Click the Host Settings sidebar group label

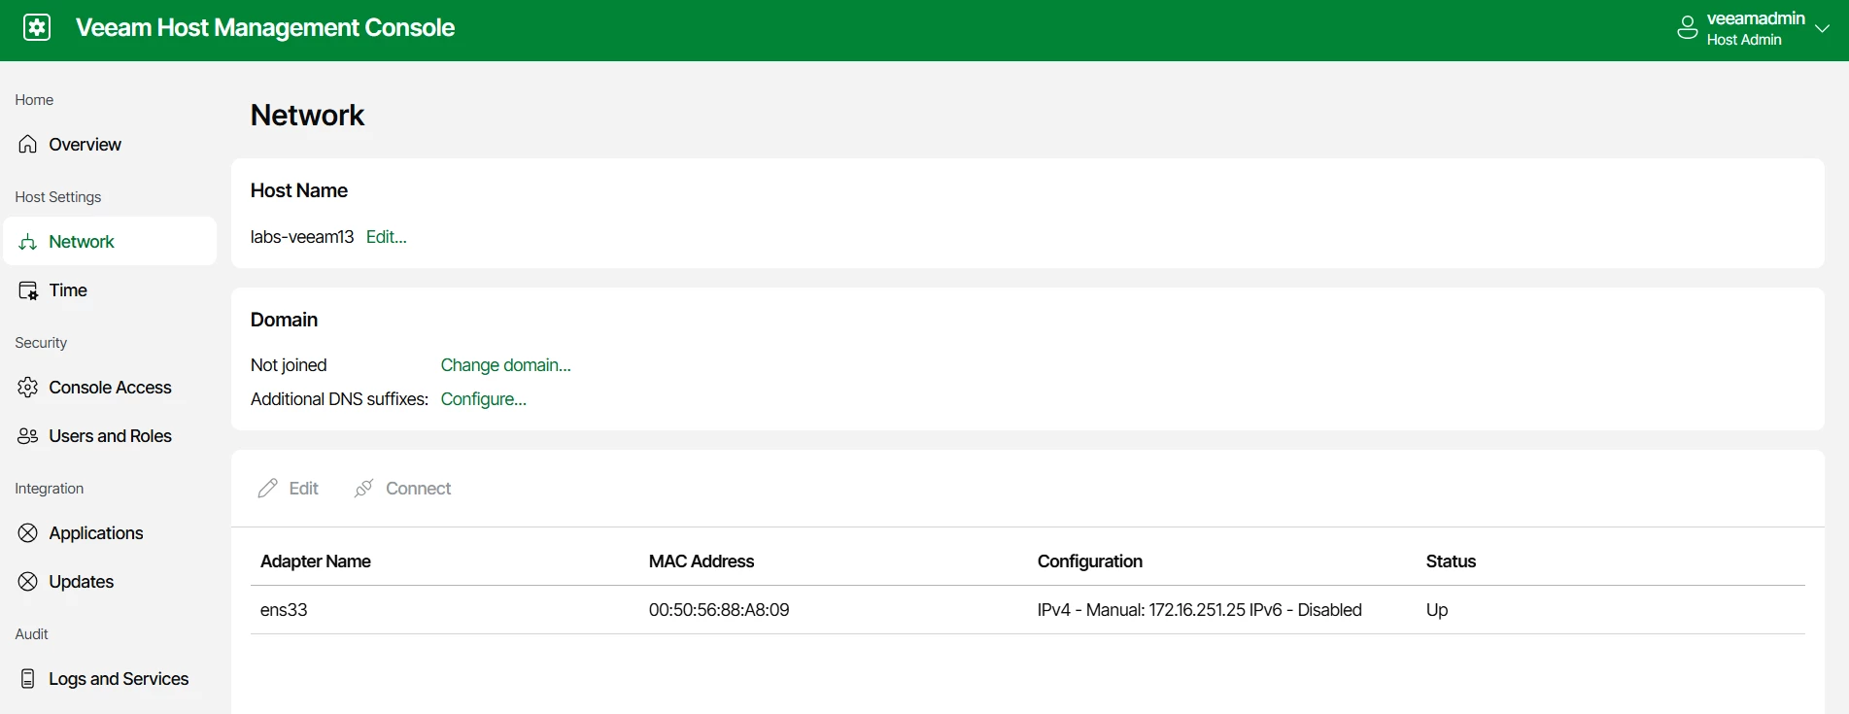(x=58, y=197)
